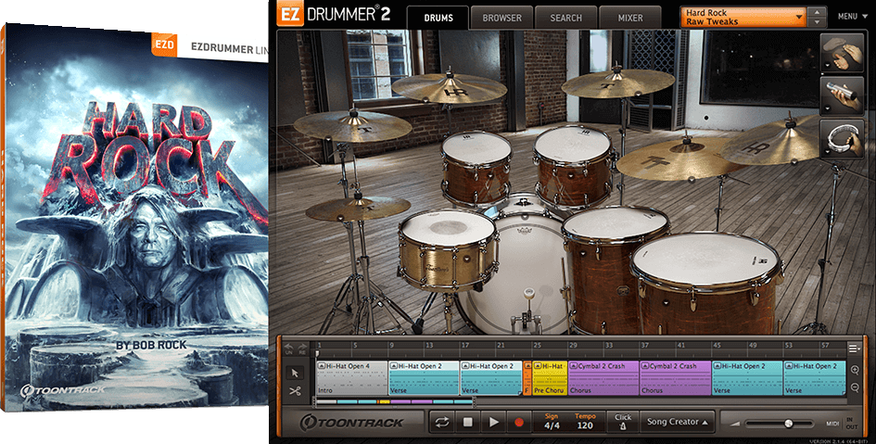Hit the top right crash cymbal
876x444 pixels.
(x=618, y=83)
